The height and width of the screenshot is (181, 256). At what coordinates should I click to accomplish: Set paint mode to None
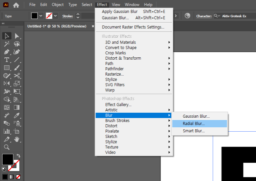pos(18,177)
